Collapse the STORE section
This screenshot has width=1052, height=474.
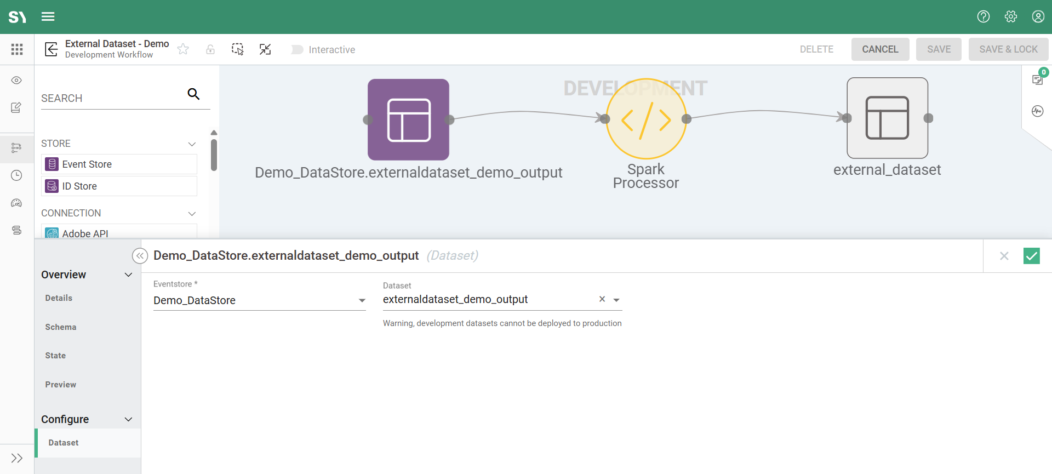tap(192, 144)
